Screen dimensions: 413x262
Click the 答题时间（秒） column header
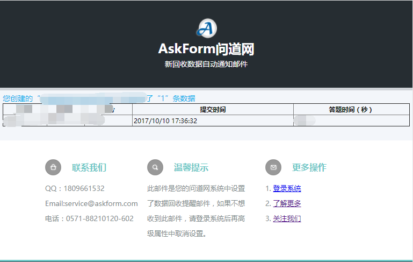(351, 110)
